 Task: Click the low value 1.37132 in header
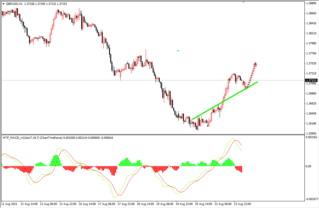tap(51, 4)
